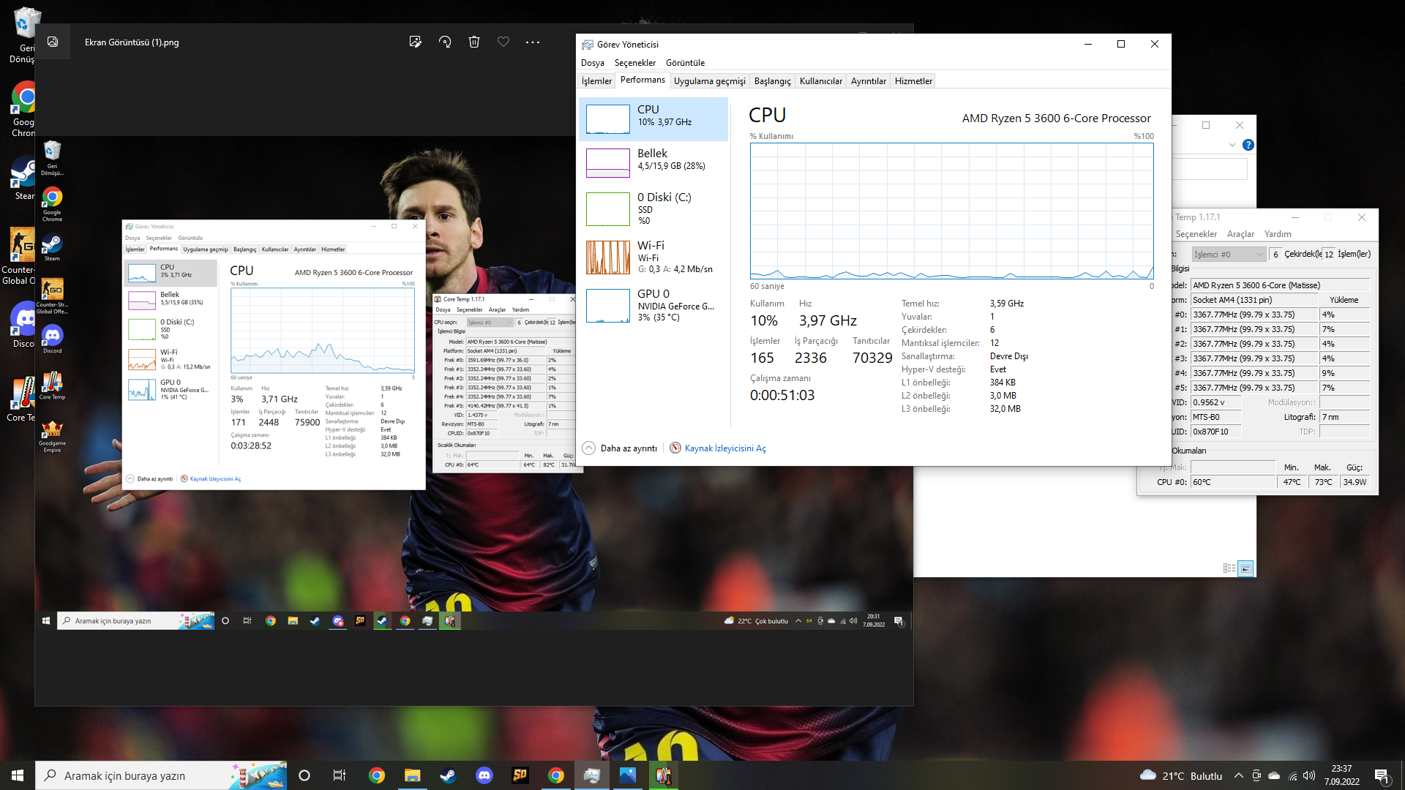Click the gallery icon beside the file name
1405x790 pixels.
click(x=53, y=42)
